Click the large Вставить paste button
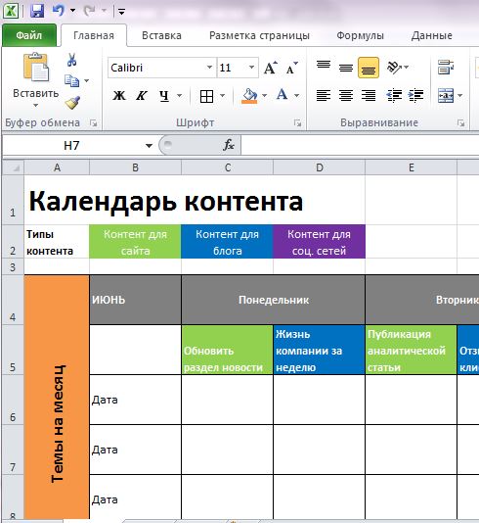The width and height of the screenshot is (479, 523). (x=35, y=80)
